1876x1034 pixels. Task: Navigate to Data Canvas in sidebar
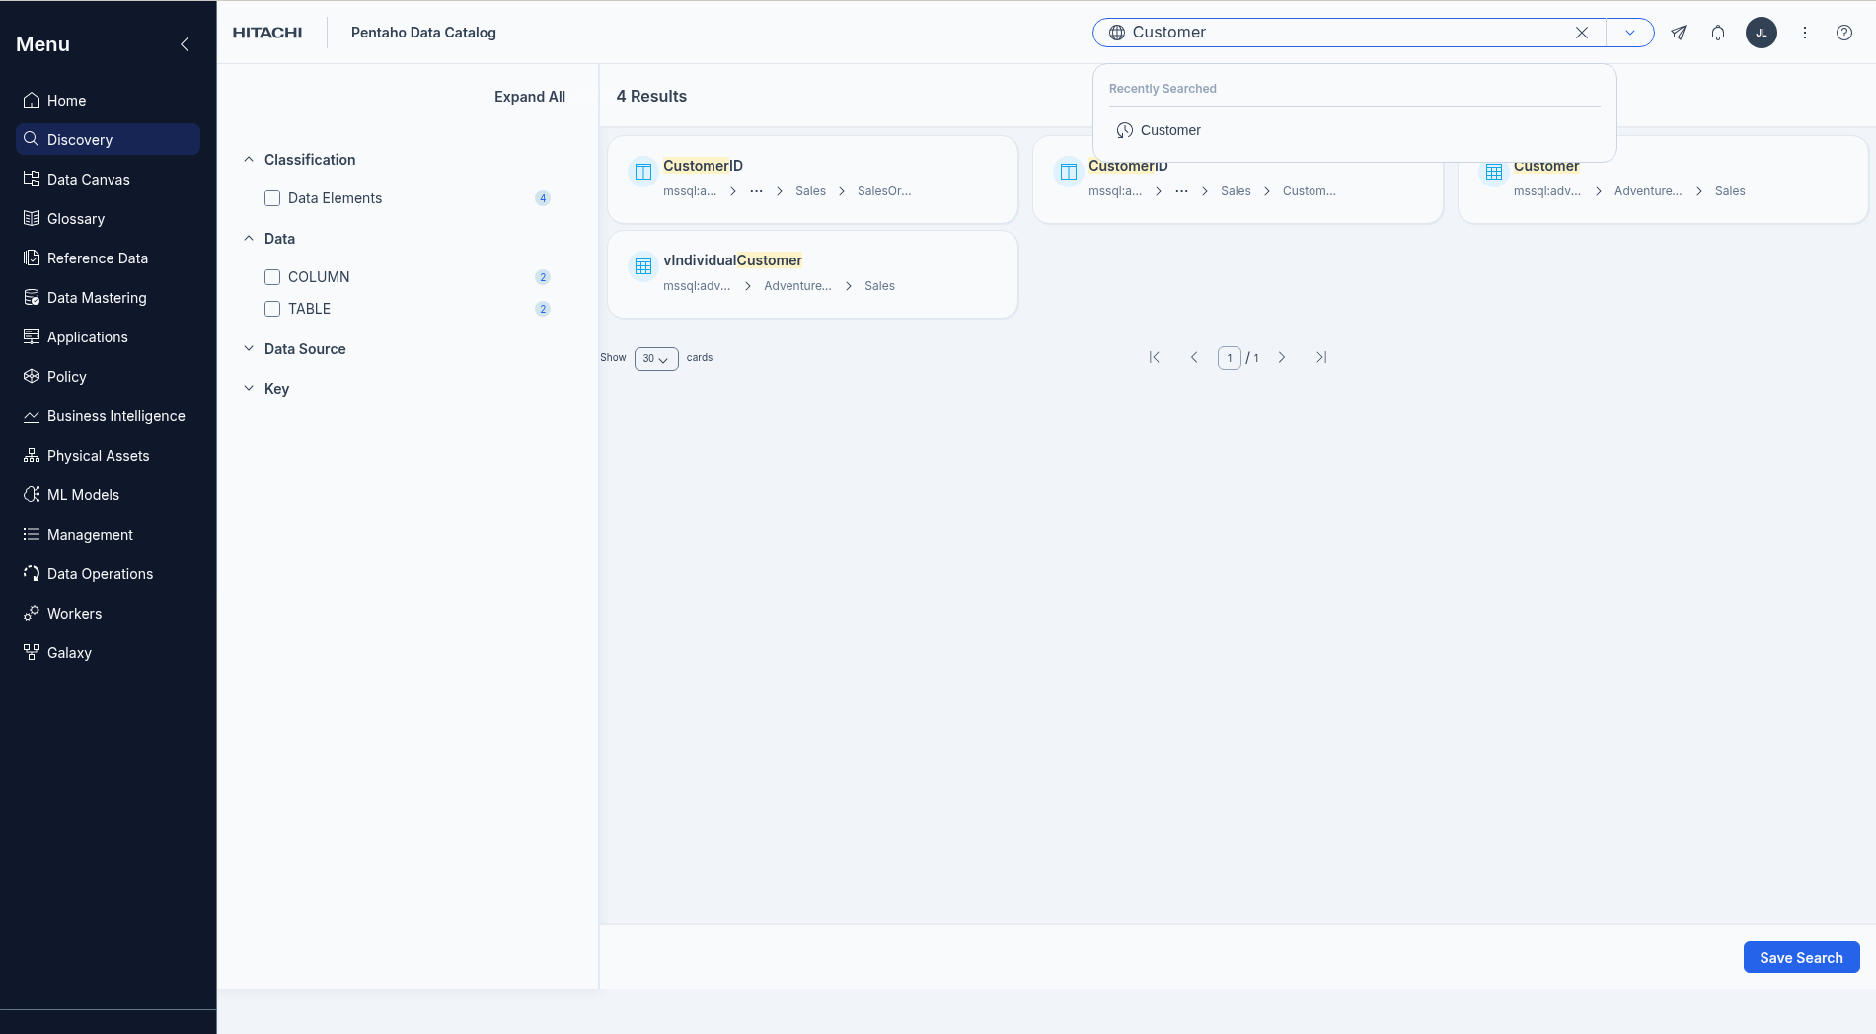pyautogui.click(x=88, y=180)
